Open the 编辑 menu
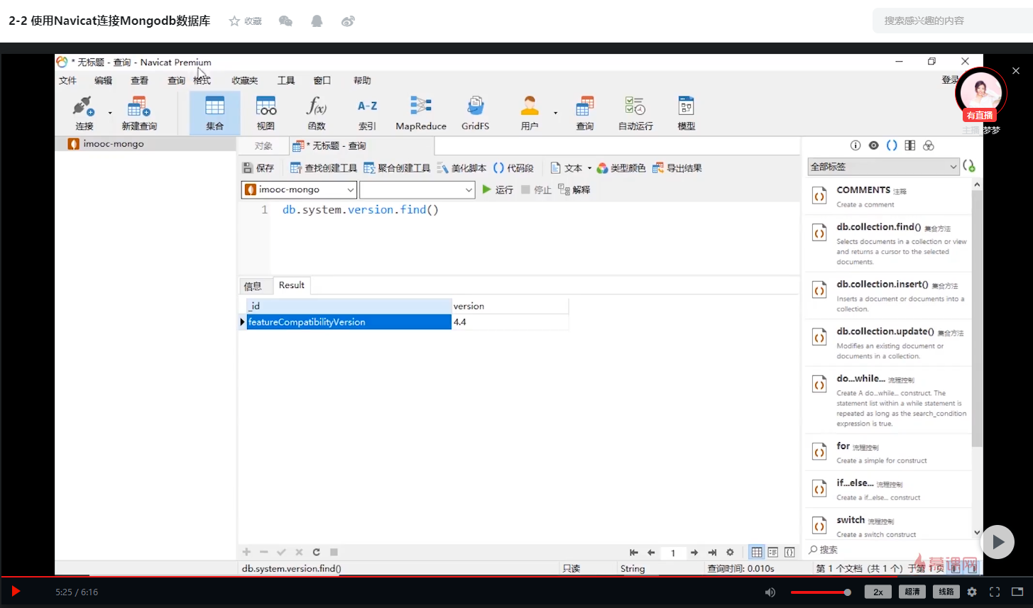This screenshot has height=608, width=1033. pos(104,80)
